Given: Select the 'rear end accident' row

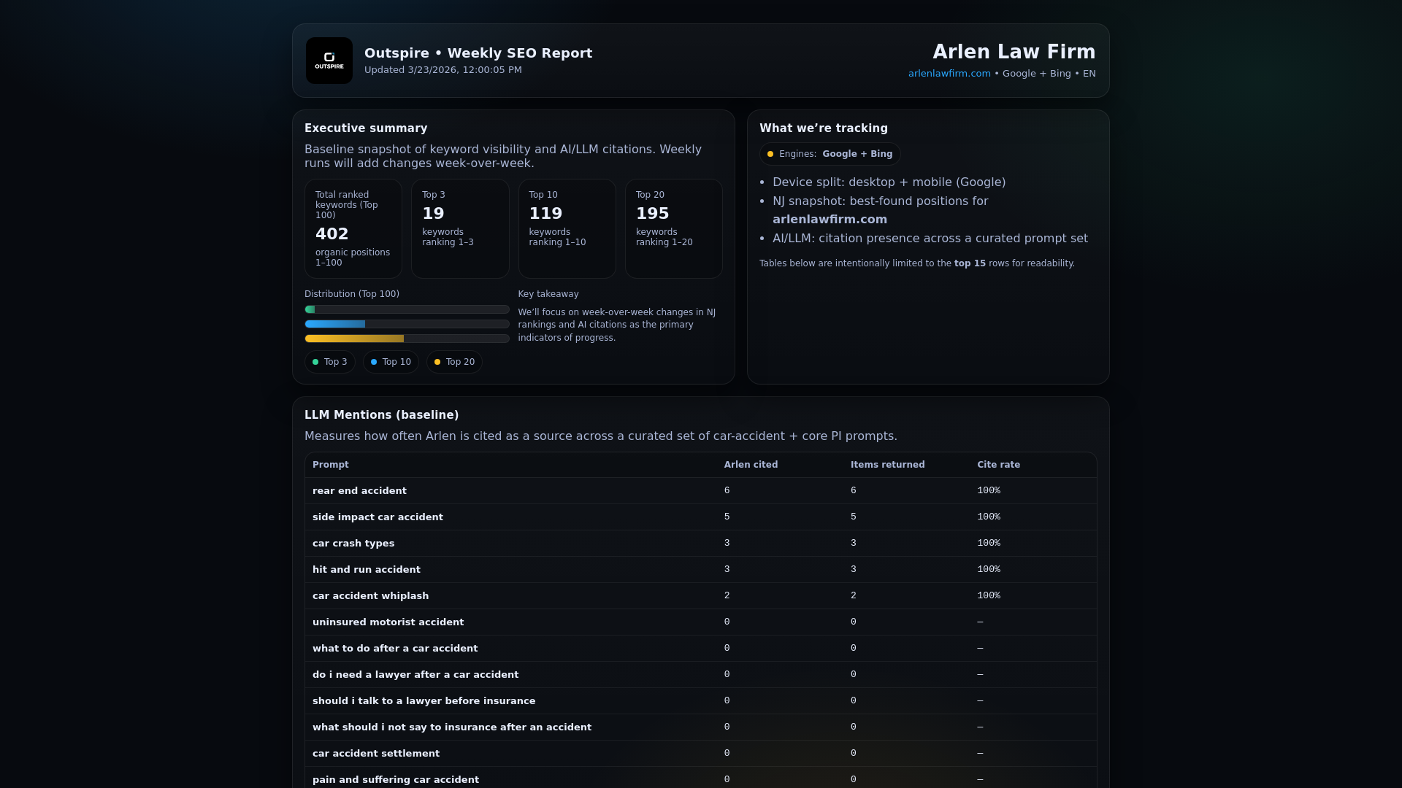Looking at the screenshot, I should [701, 491].
